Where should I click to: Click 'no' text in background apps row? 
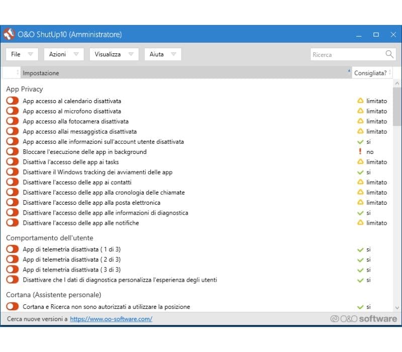coord(370,152)
